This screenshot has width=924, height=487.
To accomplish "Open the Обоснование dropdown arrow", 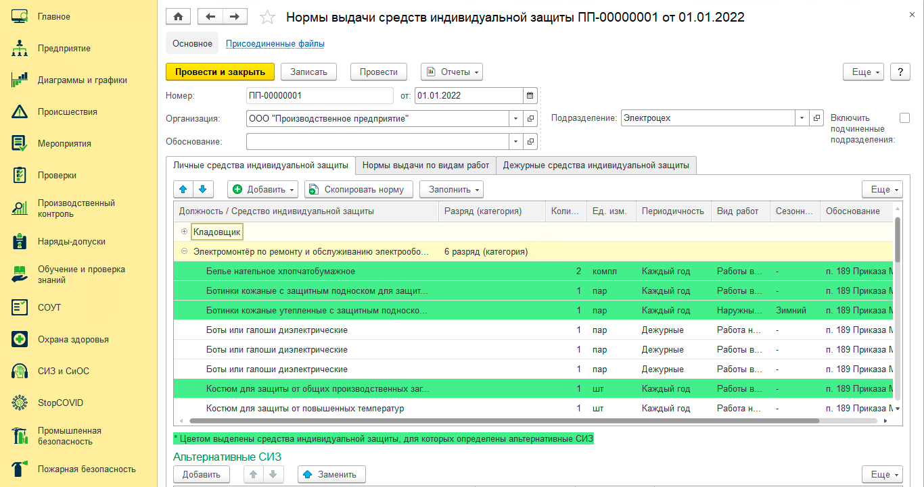I will coord(517,141).
